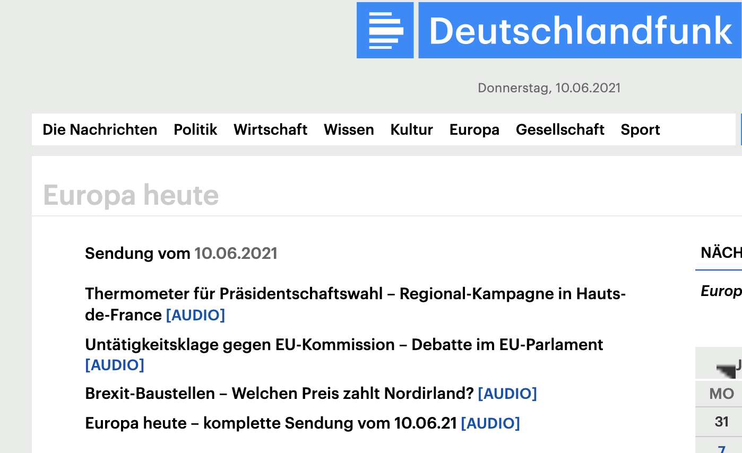Open Die Nachrichten menu item
This screenshot has height=453, width=742.
pyautogui.click(x=100, y=129)
